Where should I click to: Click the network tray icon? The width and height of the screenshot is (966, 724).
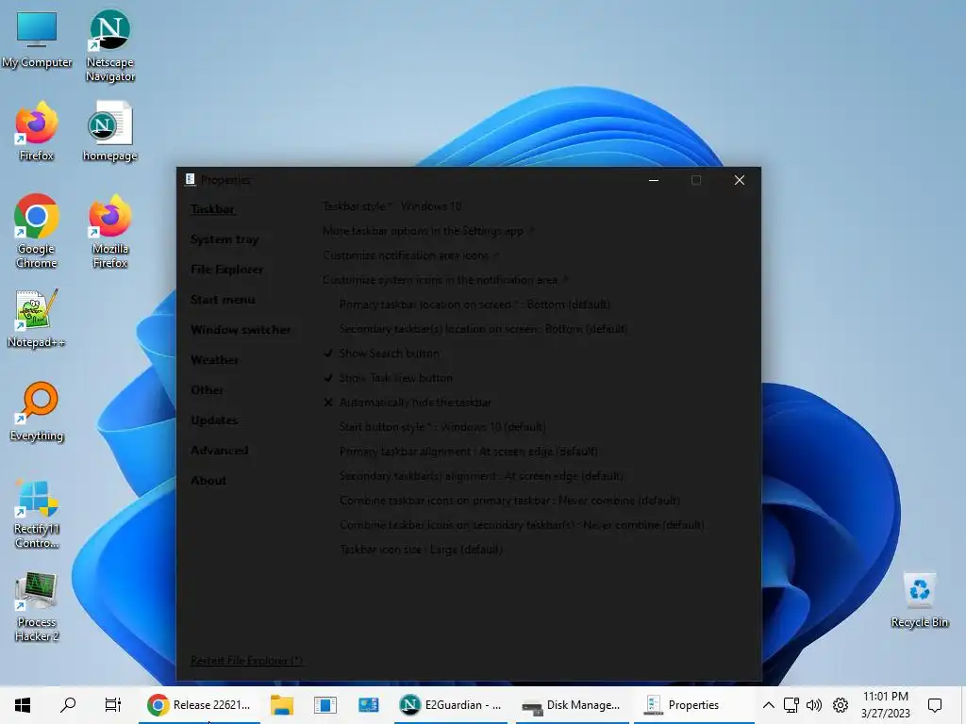click(791, 705)
